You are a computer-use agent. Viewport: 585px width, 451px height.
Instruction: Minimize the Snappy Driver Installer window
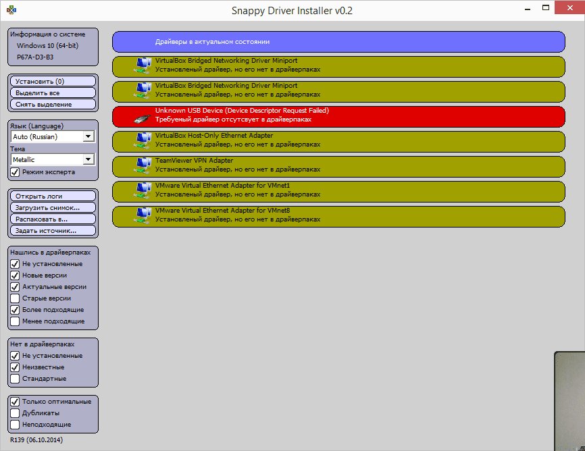[527, 8]
